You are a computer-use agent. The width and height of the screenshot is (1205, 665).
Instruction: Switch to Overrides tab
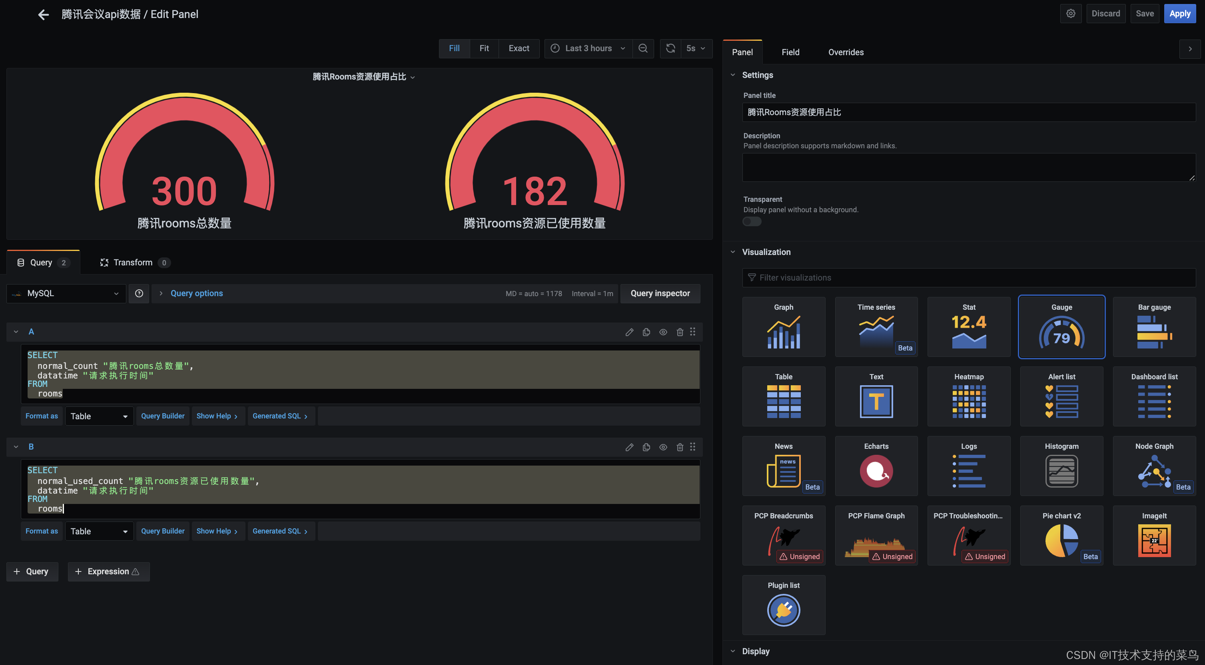846,52
